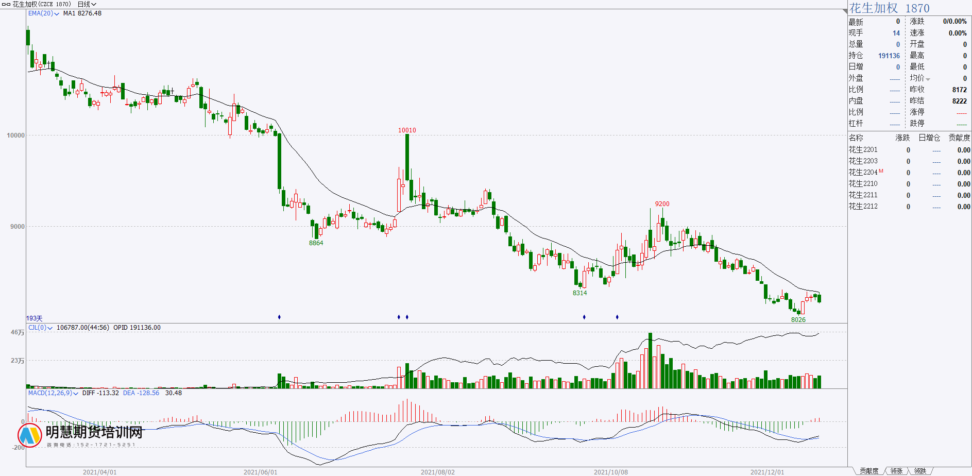
Task: Click the 10010 high price label
Action: click(x=407, y=130)
